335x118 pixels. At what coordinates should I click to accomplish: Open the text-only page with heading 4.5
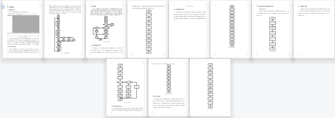pos(189,29)
